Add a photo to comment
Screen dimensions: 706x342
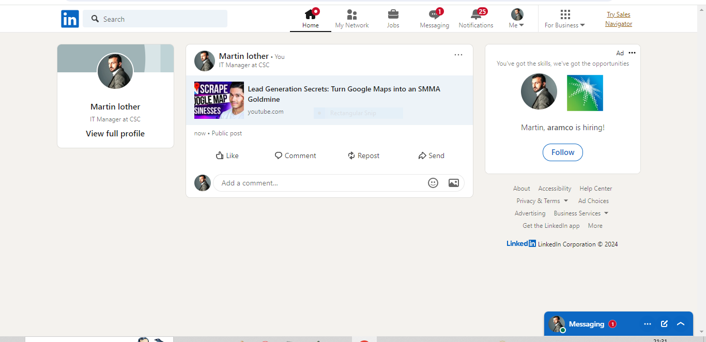(x=454, y=183)
